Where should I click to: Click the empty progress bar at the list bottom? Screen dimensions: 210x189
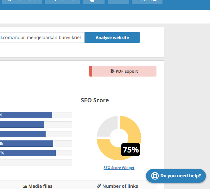[36, 163]
